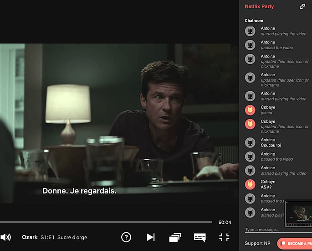Open subtitles and audio options
This screenshot has height=251, width=312.
coord(200,237)
